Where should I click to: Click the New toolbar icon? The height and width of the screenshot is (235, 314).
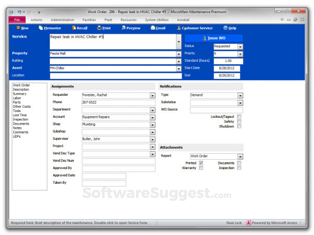point(18,28)
